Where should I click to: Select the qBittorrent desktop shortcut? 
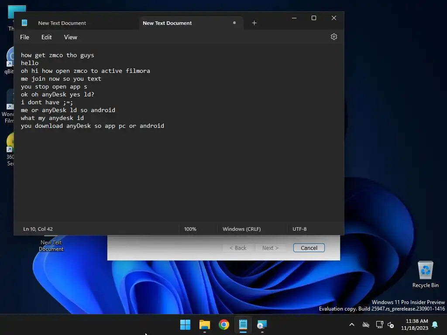(x=10, y=60)
